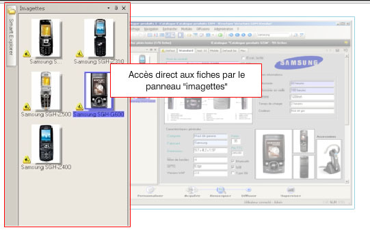370x247 pixels.
Task: Toggle the Imagettes panel pin icon
Action: 116,8
